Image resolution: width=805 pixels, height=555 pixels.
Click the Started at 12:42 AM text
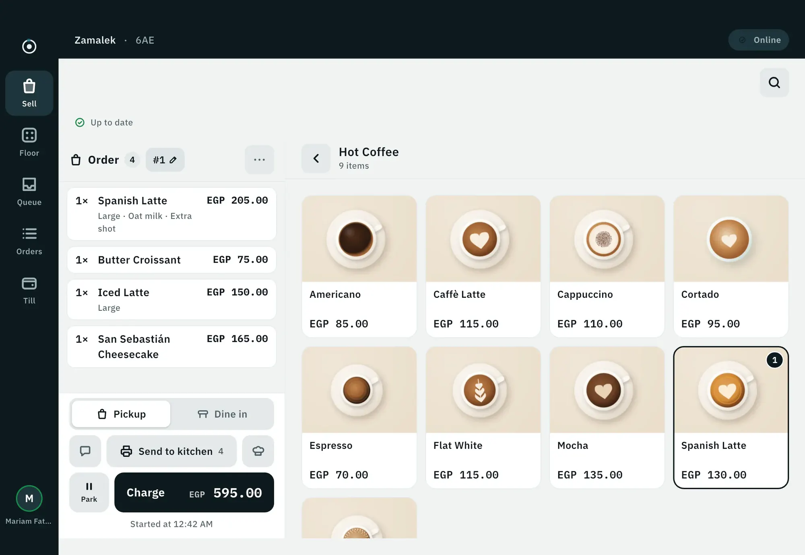[171, 524]
